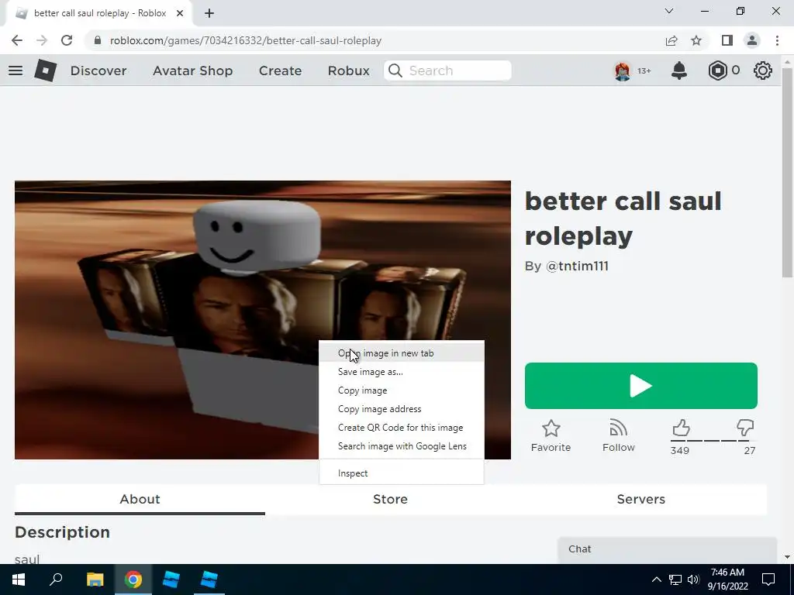This screenshot has width=794, height=595.
Task: Open the Discover page
Action: (x=98, y=71)
